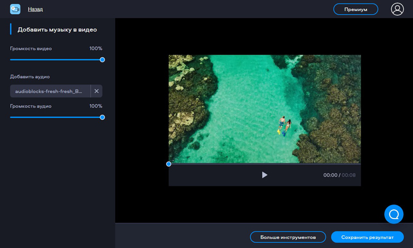
Task: Click the Больше инструментов button
Action: [x=288, y=237]
